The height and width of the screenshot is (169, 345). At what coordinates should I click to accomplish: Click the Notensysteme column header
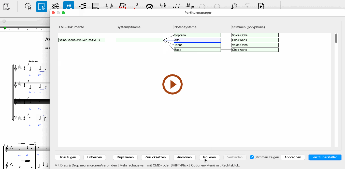(185, 27)
